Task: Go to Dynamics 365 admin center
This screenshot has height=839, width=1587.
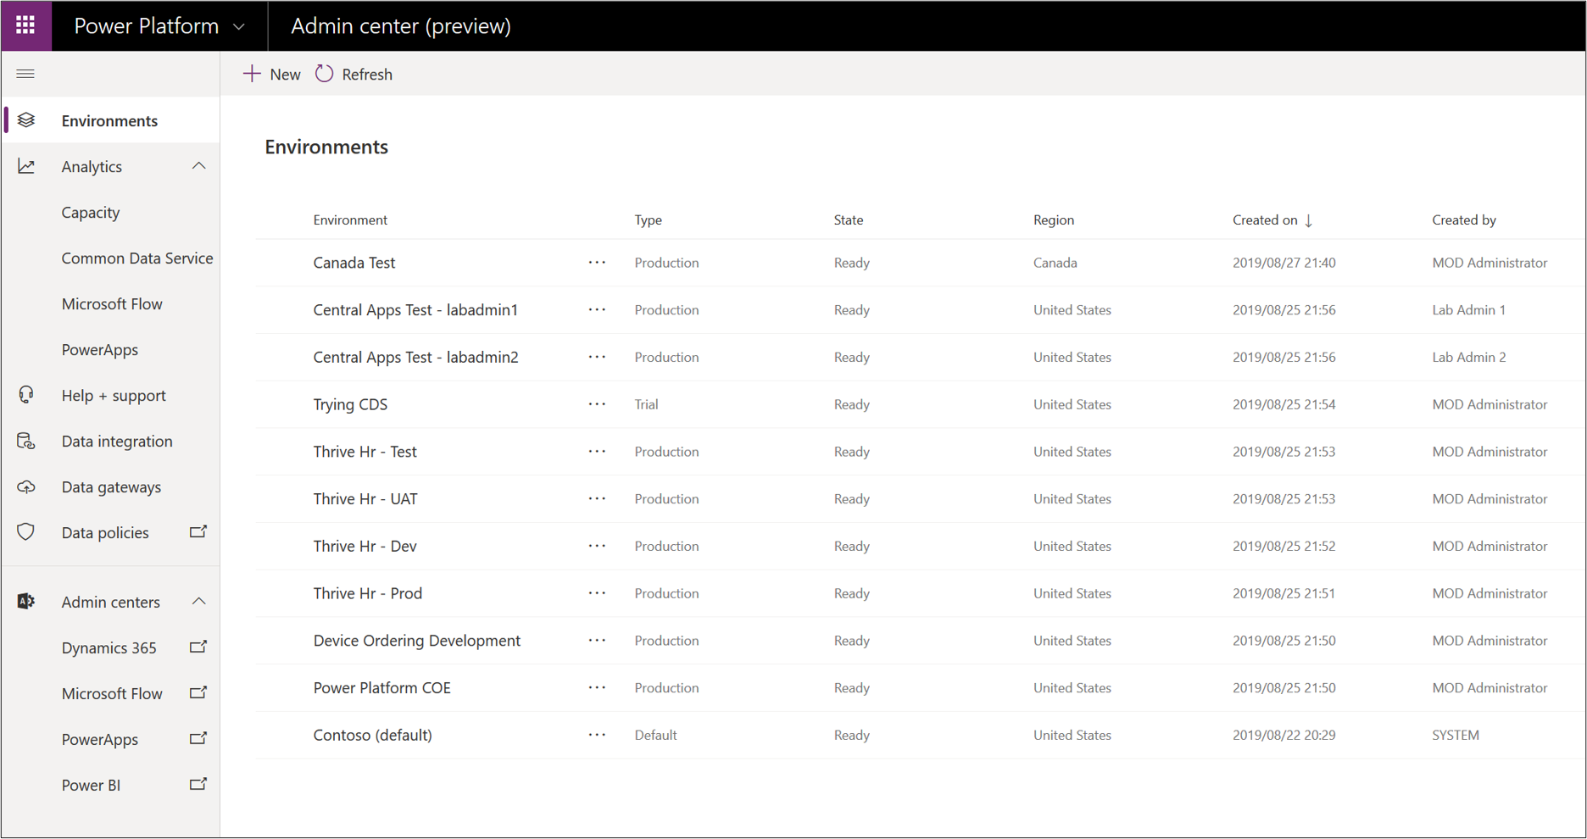Action: click(109, 647)
